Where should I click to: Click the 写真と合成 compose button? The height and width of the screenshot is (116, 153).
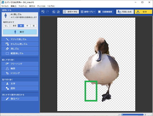click(125, 12)
